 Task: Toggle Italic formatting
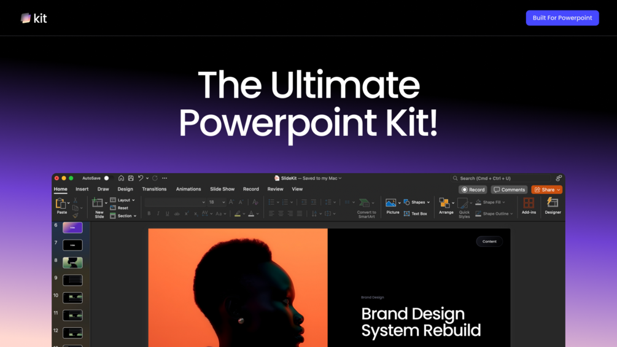pyautogui.click(x=158, y=214)
